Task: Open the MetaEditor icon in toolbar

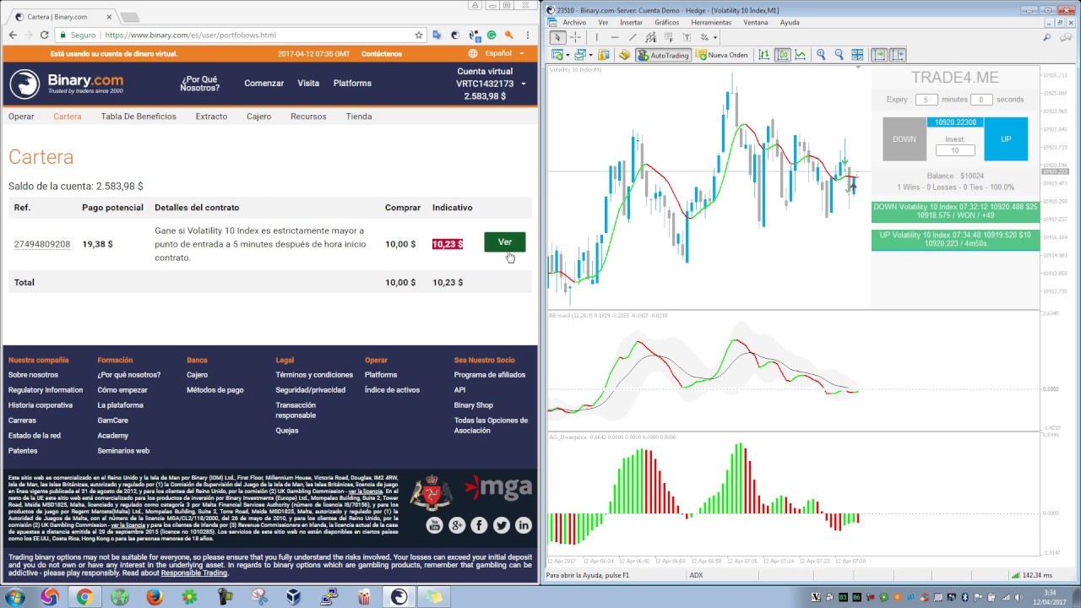Action: [x=624, y=55]
